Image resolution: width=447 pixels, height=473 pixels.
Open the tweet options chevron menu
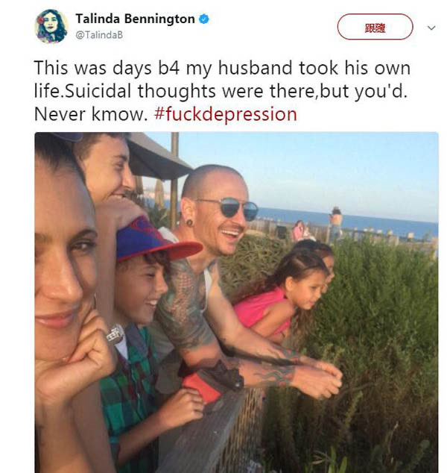(431, 28)
